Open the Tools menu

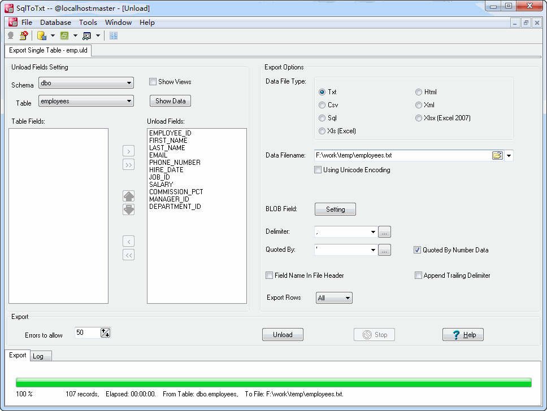pyautogui.click(x=88, y=23)
